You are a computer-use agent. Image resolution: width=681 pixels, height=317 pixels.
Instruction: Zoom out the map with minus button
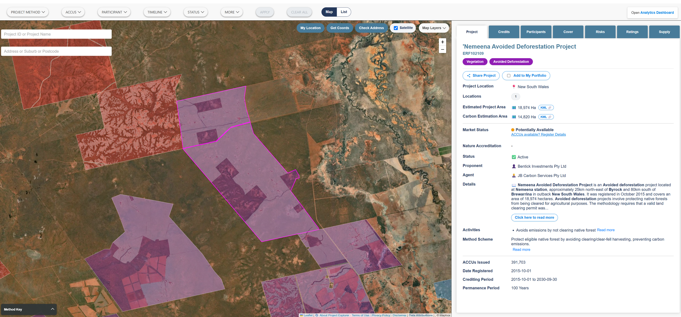442,49
